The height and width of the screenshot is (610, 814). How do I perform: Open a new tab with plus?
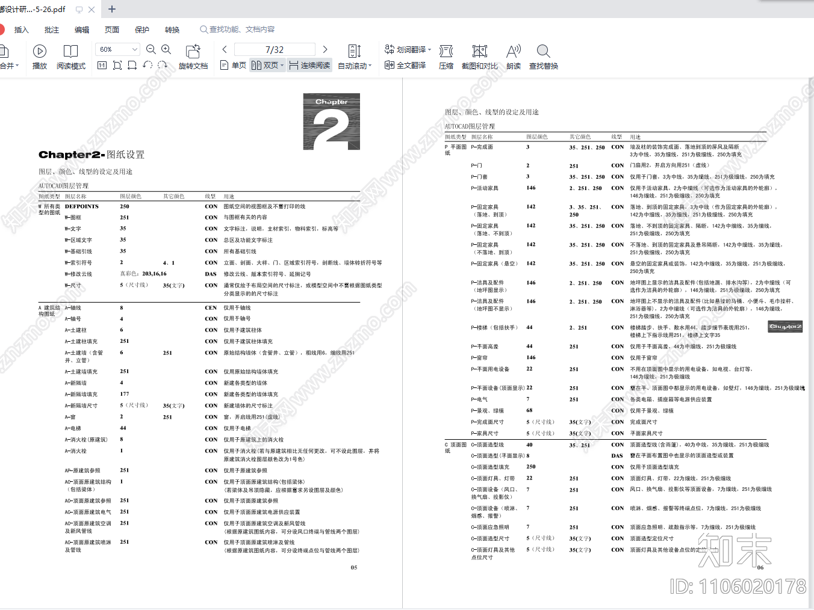click(111, 9)
